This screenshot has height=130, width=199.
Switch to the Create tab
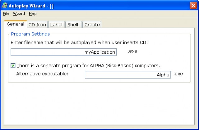pyautogui.click(x=92, y=25)
